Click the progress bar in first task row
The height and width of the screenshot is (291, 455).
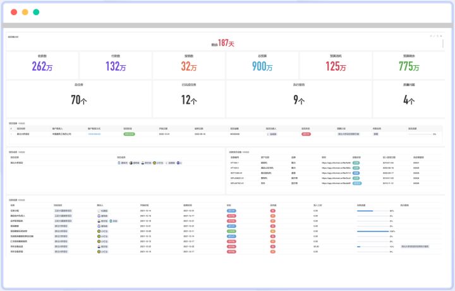[x=372, y=211]
